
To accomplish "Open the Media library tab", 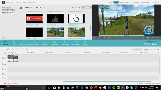I will (x=6, y=43).
